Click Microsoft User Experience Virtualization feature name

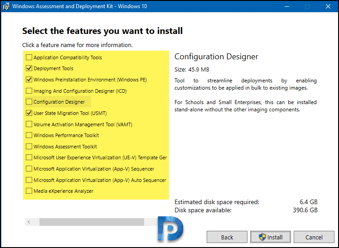[100, 157]
